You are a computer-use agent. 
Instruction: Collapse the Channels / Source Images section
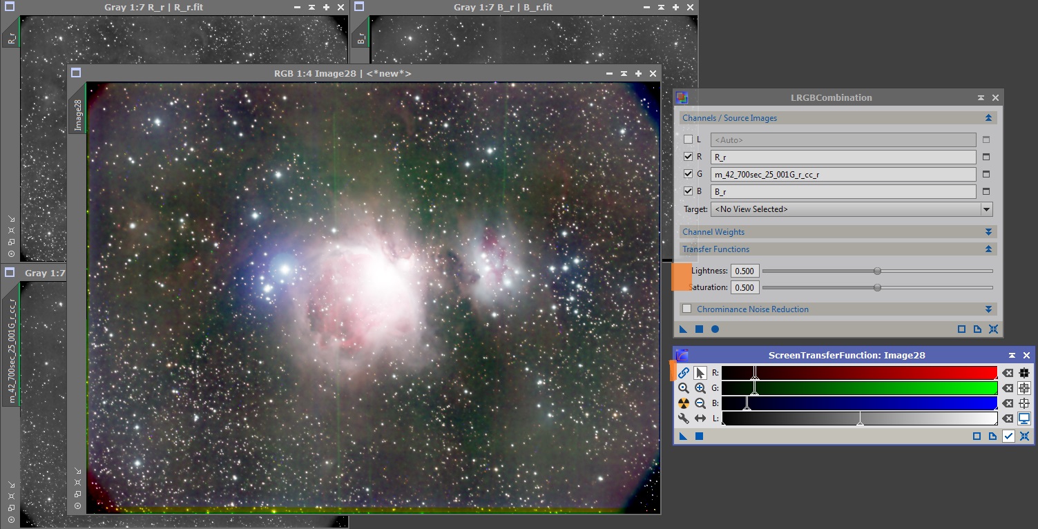coord(988,118)
